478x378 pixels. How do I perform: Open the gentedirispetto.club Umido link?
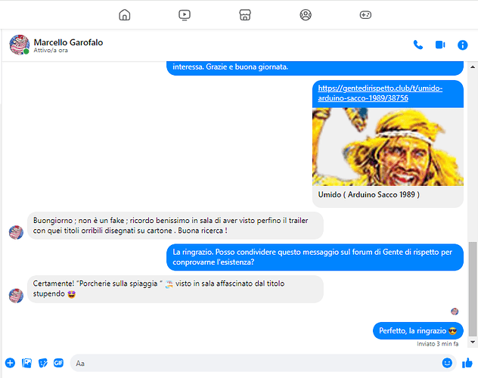coord(380,93)
